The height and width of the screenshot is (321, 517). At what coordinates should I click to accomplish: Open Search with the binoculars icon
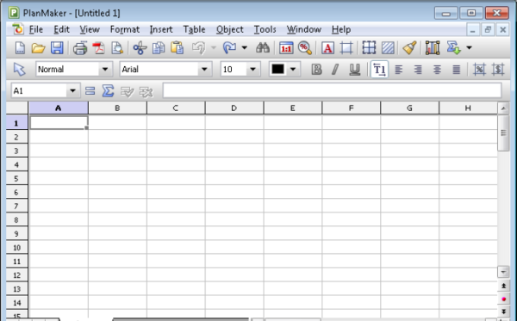pos(263,48)
